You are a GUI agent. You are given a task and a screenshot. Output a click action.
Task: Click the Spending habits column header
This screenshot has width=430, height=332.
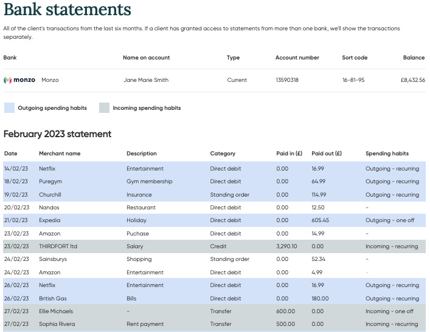[x=387, y=154]
